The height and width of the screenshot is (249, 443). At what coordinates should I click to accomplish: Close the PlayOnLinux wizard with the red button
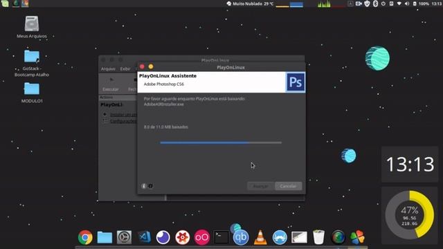point(142,66)
